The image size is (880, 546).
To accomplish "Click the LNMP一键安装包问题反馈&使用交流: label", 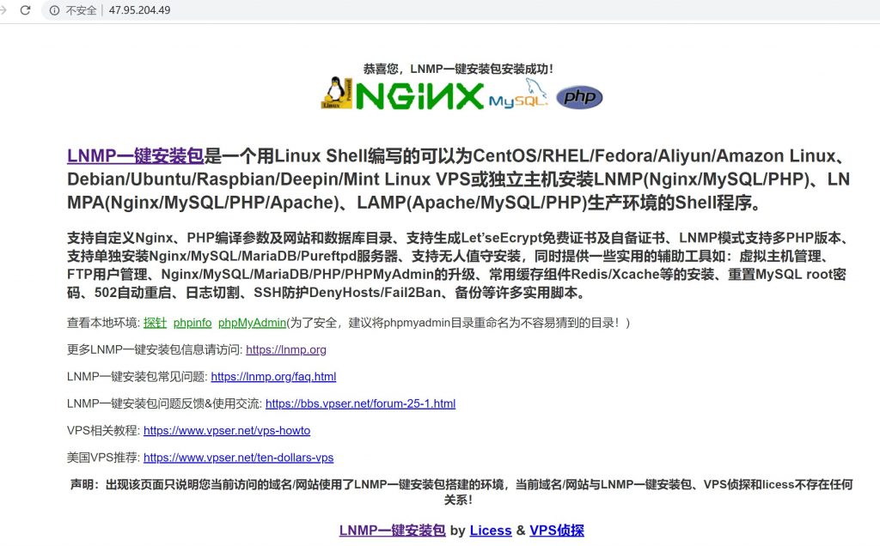I will pyautogui.click(x=164, y=403).
